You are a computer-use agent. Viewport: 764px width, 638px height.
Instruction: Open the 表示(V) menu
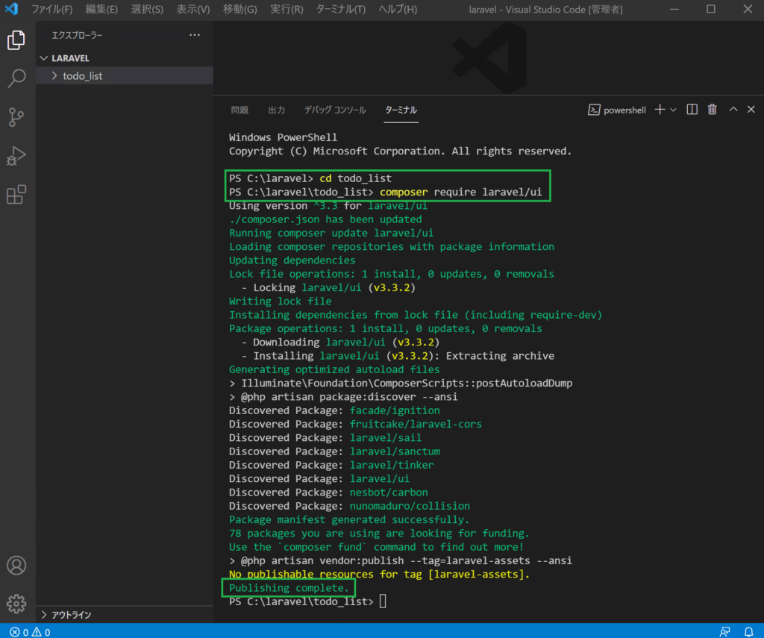tap(193, 9)
